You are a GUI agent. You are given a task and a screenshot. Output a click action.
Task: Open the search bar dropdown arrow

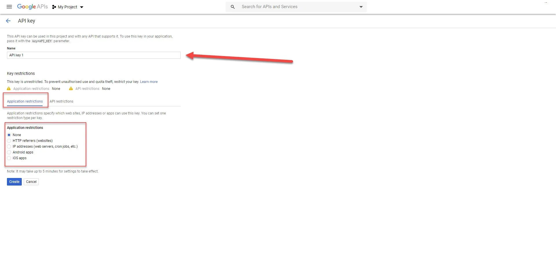(x=361, y=7)
